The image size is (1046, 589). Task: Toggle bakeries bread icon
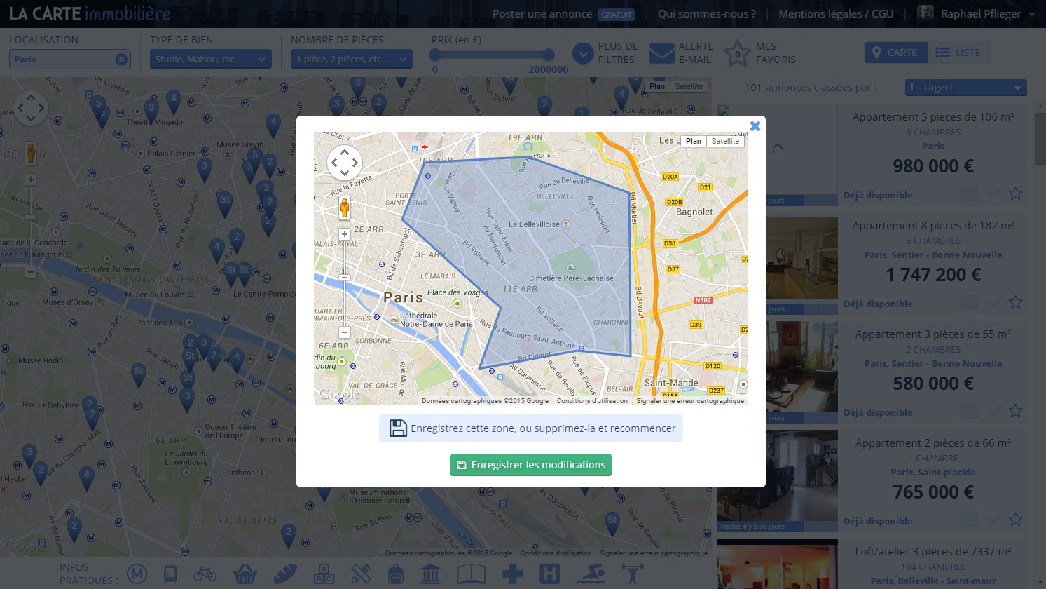285,574
